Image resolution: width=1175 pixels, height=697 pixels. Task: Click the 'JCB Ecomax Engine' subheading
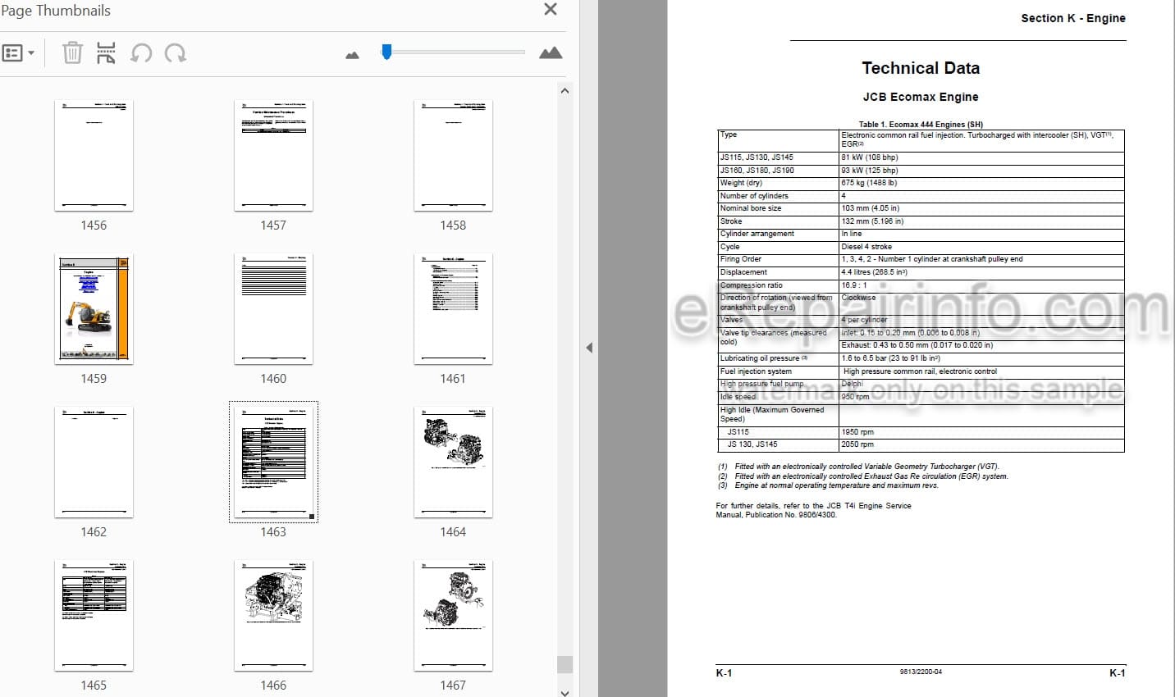pos(921,97)
